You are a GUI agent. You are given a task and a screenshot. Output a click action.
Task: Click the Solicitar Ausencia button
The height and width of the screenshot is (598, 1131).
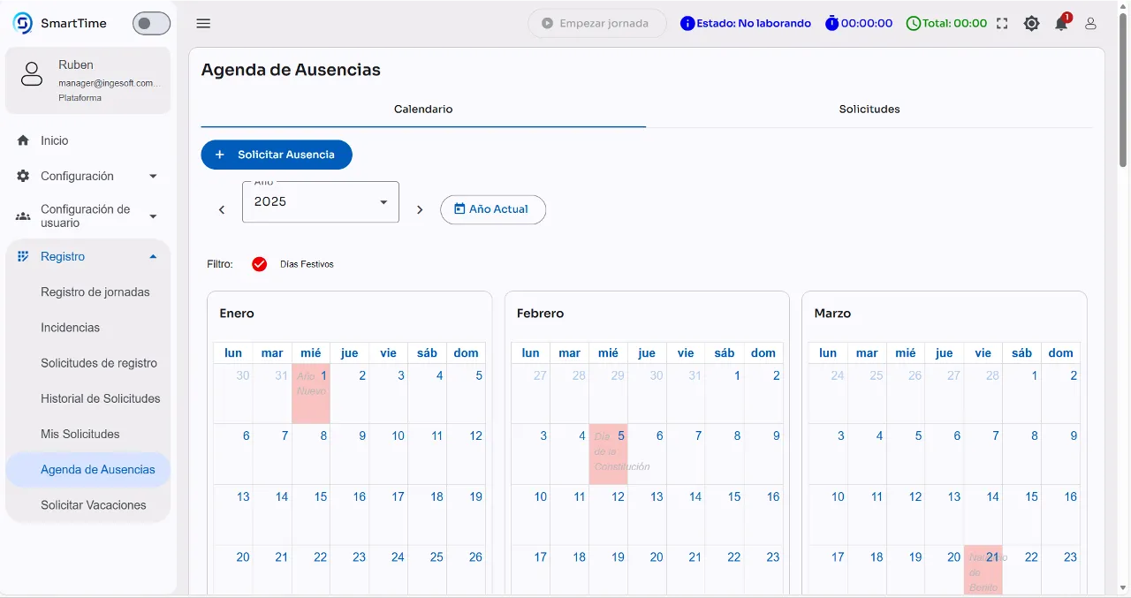[x=276, y=154]
